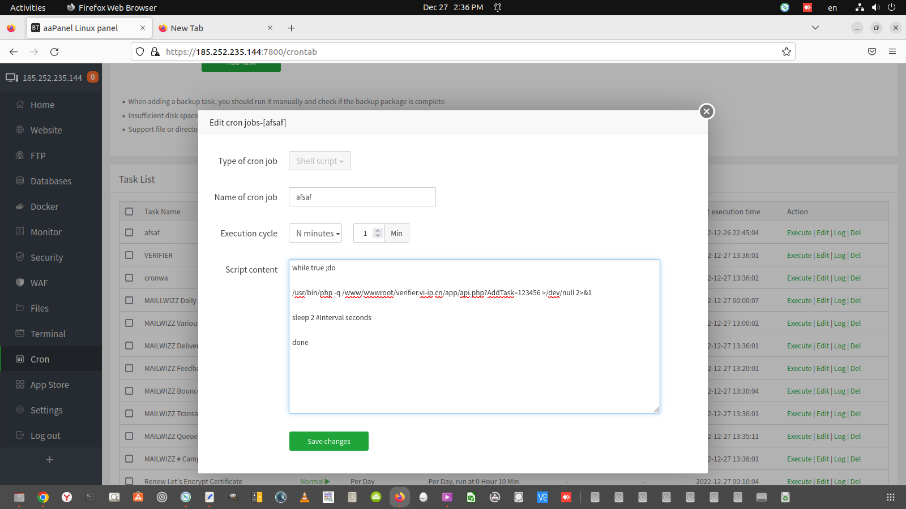Open App Store in the sidebar
Screen dimensions: 906x509
pos(51,385)
